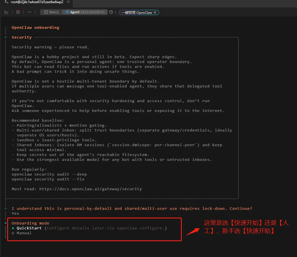The width and height of the screenshot is (297, 257).
Task: Click the terminal prompt icon in tab
Action: (x=6, y=2)
